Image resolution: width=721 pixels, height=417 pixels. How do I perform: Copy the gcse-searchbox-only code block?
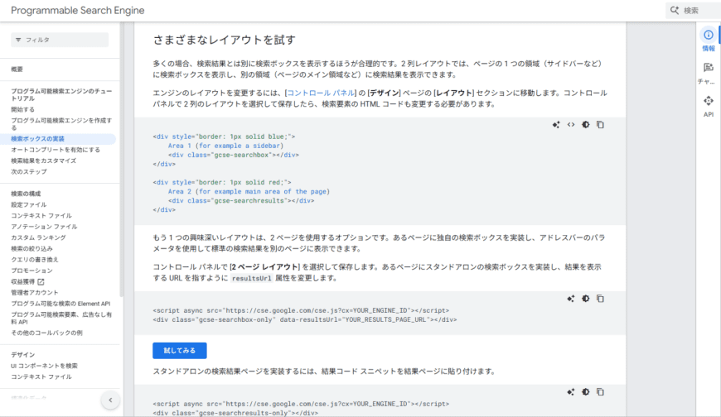tap(600, 299)
